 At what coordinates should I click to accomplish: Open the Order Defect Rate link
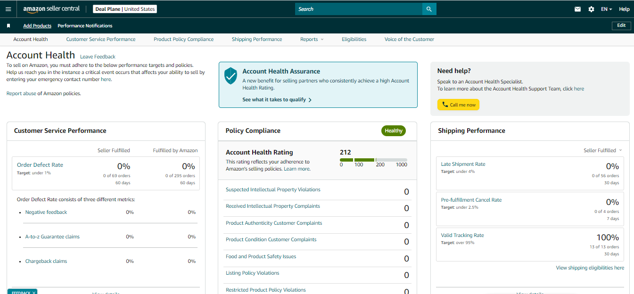point(40,165)
